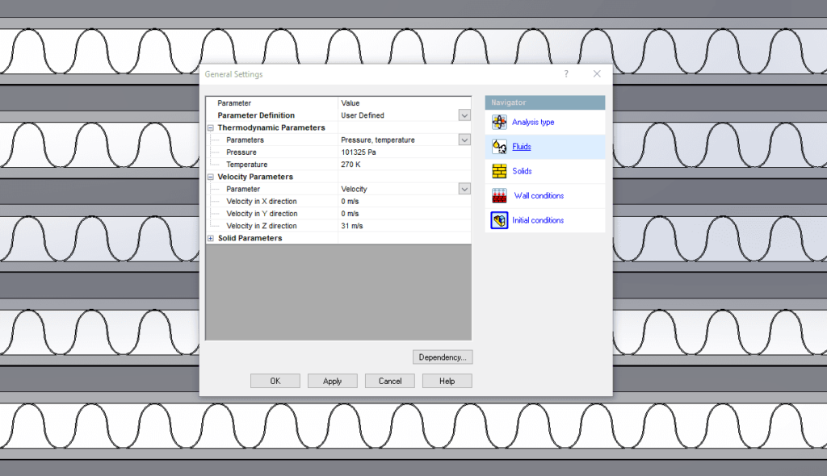
Task: Collapse the Velocity Parameters group
Action: (x=211, y=177)
